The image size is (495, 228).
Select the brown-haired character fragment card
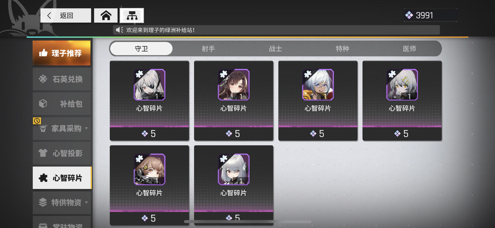pyautogui.click(x=234, y=101)
